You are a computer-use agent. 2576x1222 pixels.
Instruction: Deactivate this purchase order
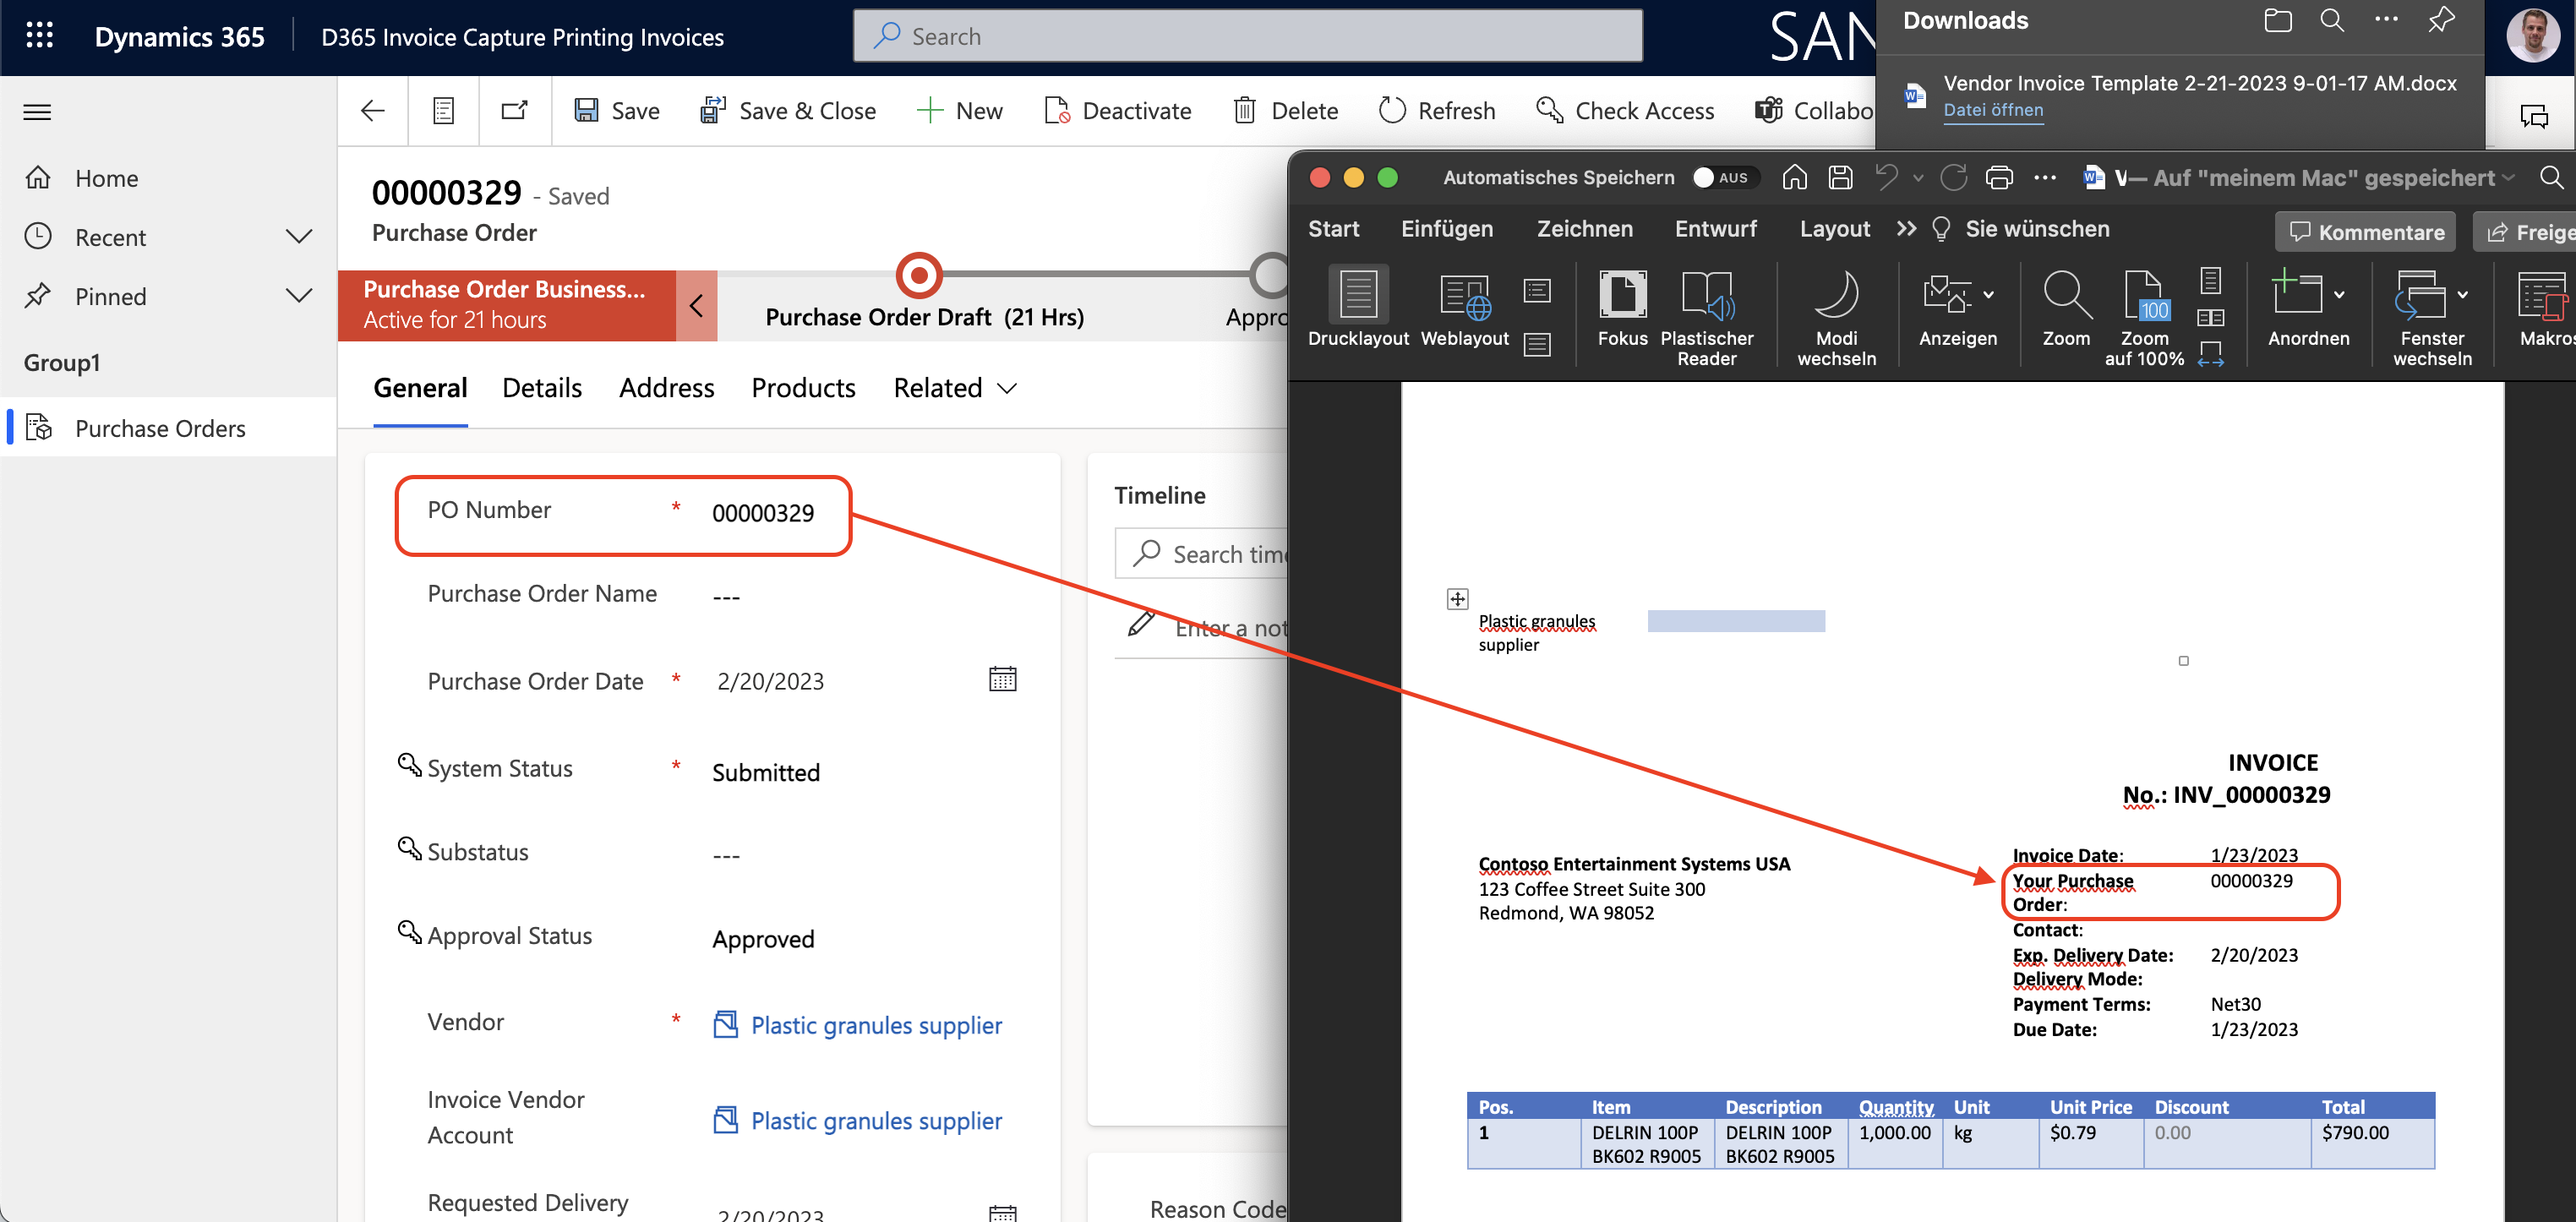[x=1118, y=111]
